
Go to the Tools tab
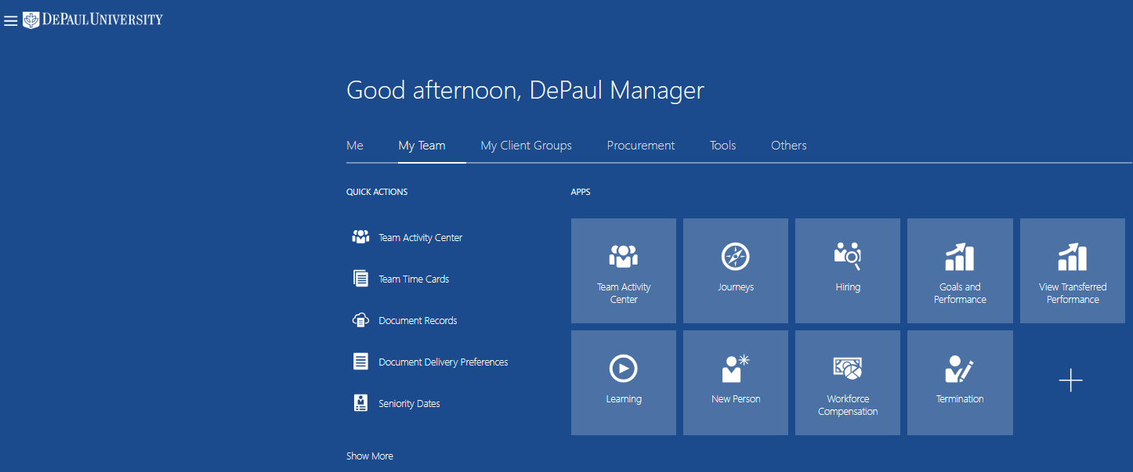point(723,146)
